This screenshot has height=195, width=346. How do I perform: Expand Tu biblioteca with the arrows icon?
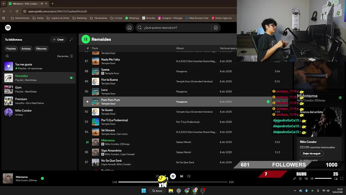coord(71,40)
